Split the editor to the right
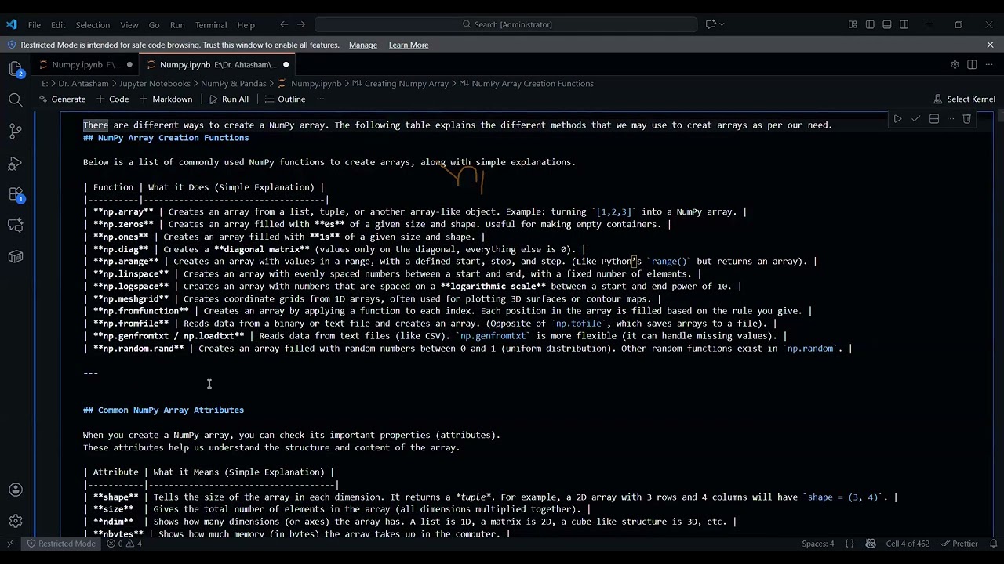This screenshot has height=564, width=1004. click(972, 64)
